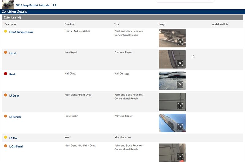Screen dimensions: 245x162
Task: Open magnifier on LF Door image
Action: pos(180,105)
